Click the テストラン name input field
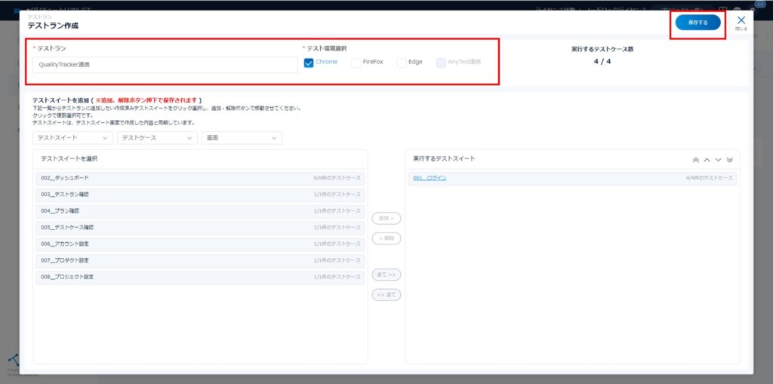The height and width of the screenshot is (384, 773). (166, 65)
